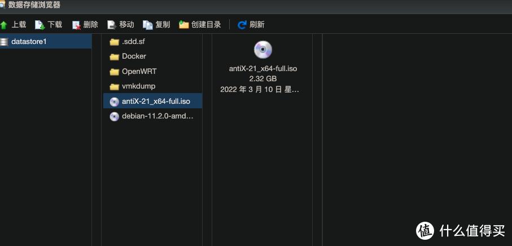Click the create directory (创建目录) icon
This screenshot has width=512, height=246.
click(x=184, y=25)
